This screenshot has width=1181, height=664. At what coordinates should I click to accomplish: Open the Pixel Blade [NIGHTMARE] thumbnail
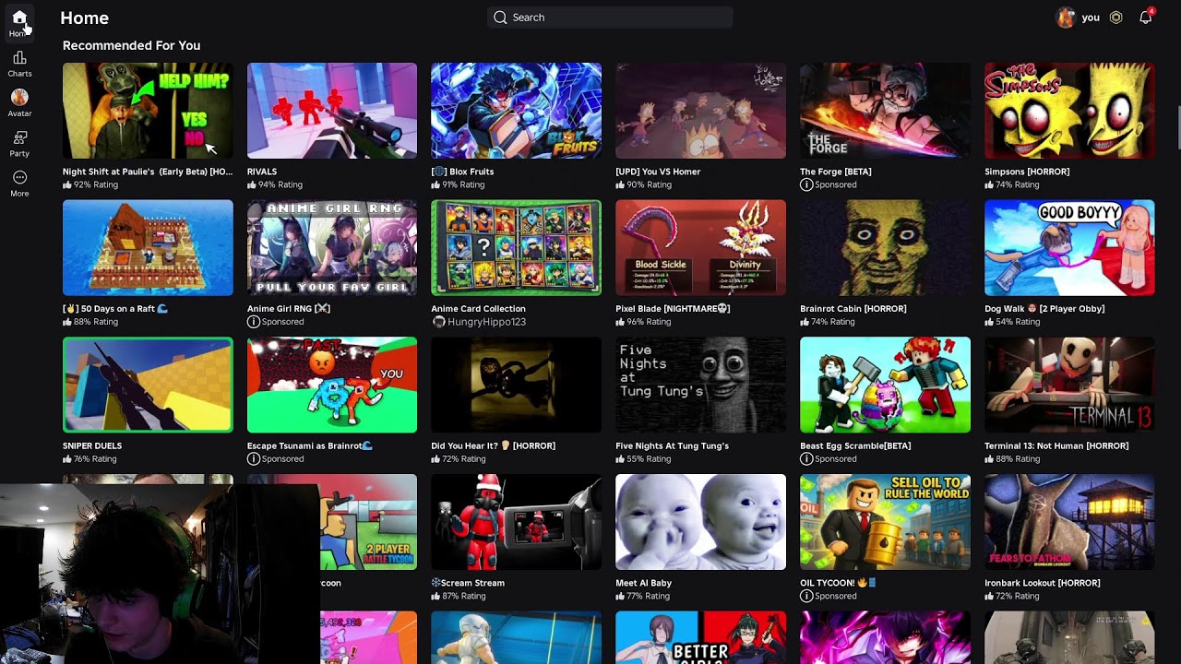click(700, 248)
